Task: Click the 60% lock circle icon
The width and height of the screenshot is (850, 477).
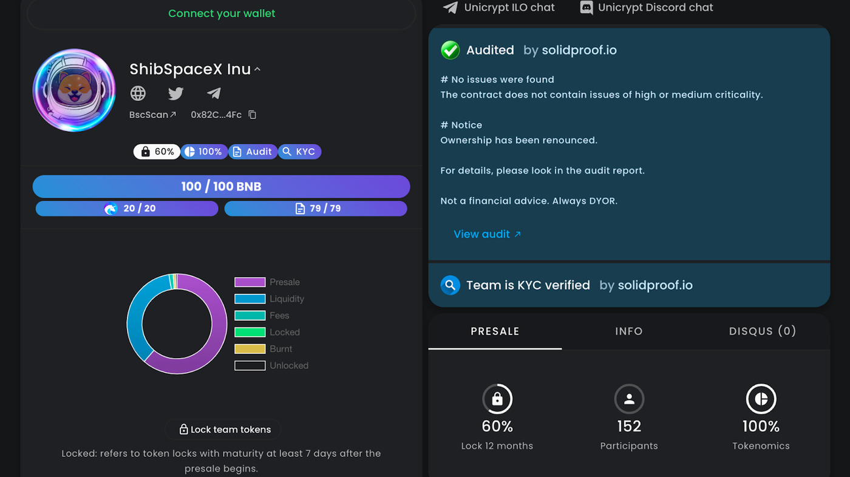Action: click(x=497, y=399)
